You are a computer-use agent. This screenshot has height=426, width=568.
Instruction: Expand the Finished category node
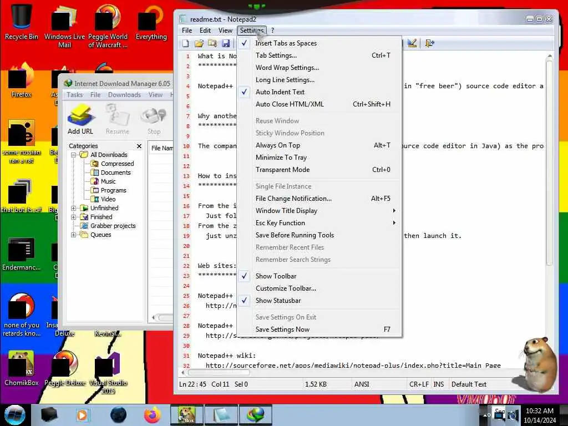(x=74, y=217)
